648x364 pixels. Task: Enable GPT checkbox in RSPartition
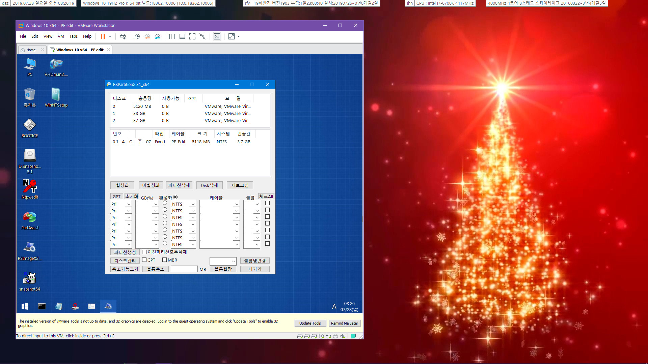(x=143, y=260)
